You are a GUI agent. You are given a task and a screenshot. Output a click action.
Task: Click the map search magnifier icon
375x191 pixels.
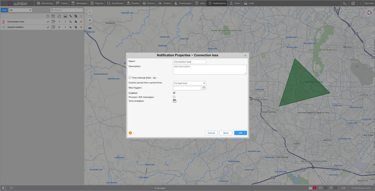pos(90,12)
